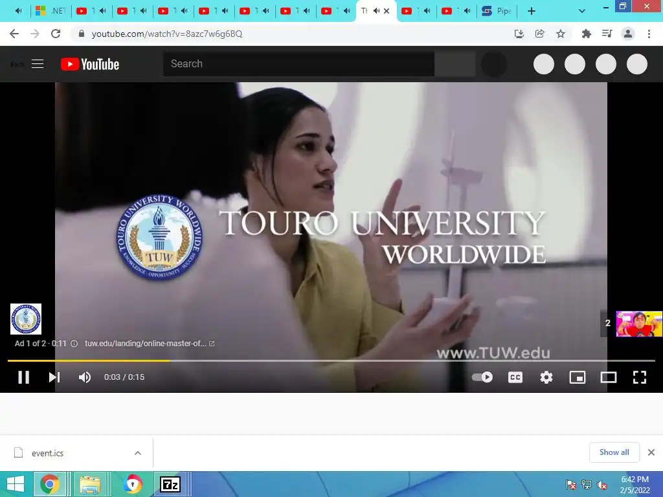The image size is (663, 497).
Task: Reload the page with refresh icon
Action: (x=56, y=34)
